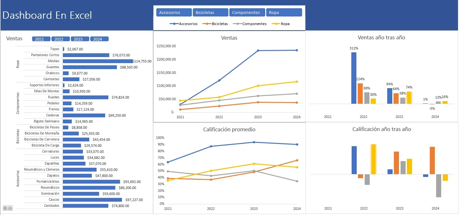Click the Bicicletas category axis label
This screenshot has width=459, height=215.
pyautogui.click(x=18, y=136)
